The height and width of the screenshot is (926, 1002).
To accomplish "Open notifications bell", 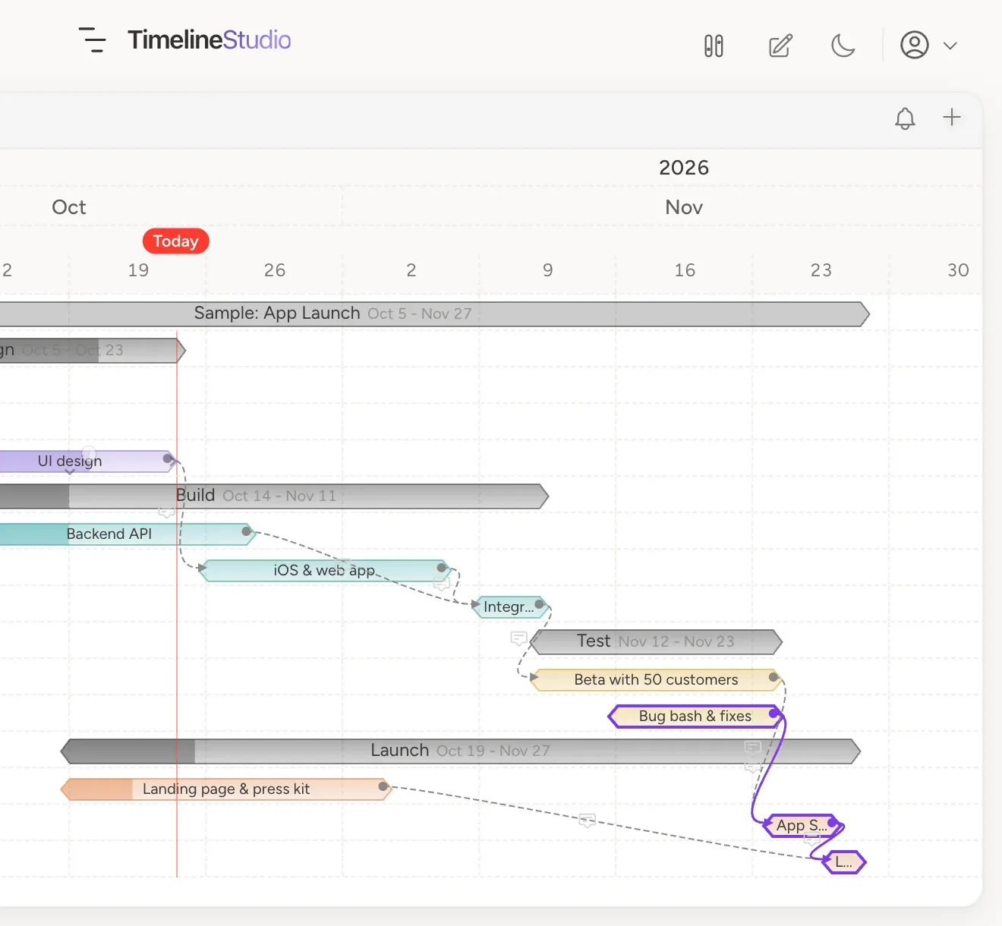I will click(905, 118).
